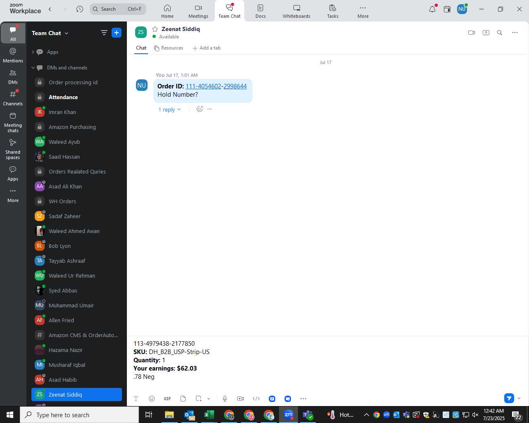Open File Explorer from the taskbar
The width and height of the screenshot is (529, 423).
(169, 415)
